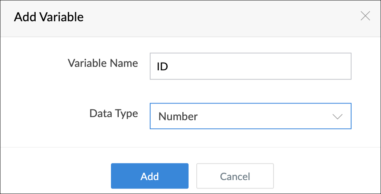This screenshot has height=194, width=381.
Task: Click the chevron arrow beside Number
Action: [x=338, y=116]
